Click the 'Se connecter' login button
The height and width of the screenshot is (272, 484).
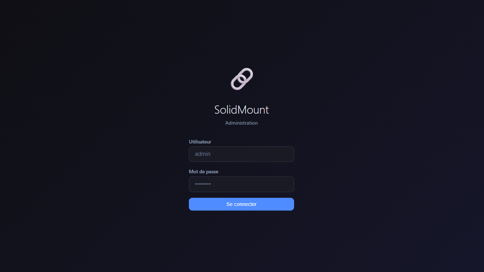click(x=241, y=204)
